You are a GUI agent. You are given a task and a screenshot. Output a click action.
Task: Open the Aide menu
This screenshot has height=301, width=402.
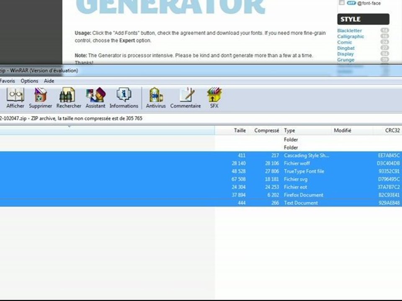pyautogui.click(x=49, y=81)
